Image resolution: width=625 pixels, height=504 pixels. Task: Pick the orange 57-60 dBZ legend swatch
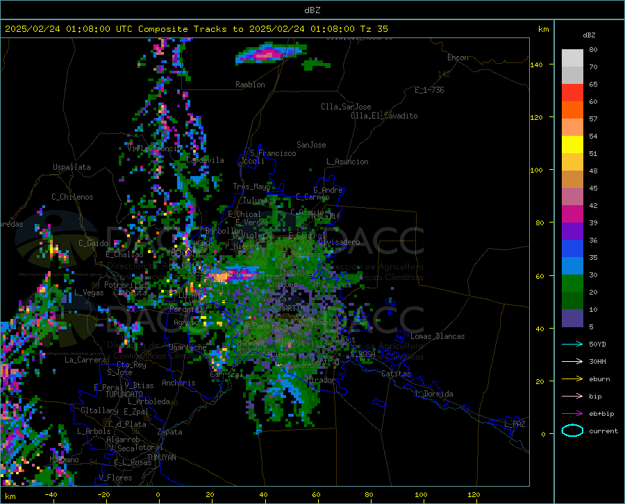coord(572,110)
